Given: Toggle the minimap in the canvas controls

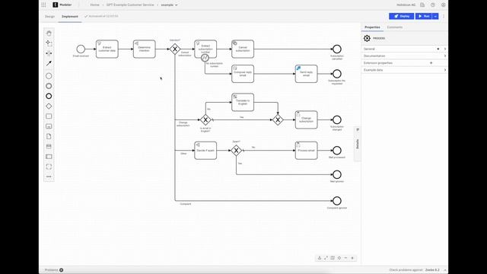Looking at the screenshot, I should pyautogui.click(x=333, y=258).
